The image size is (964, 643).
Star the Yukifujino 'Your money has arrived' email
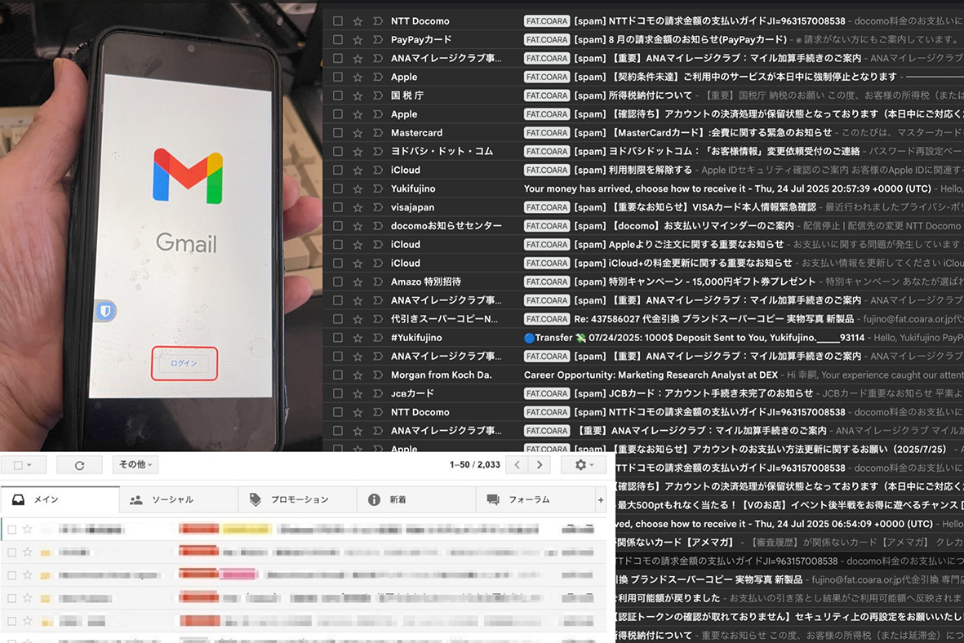[x=358, y=188]
